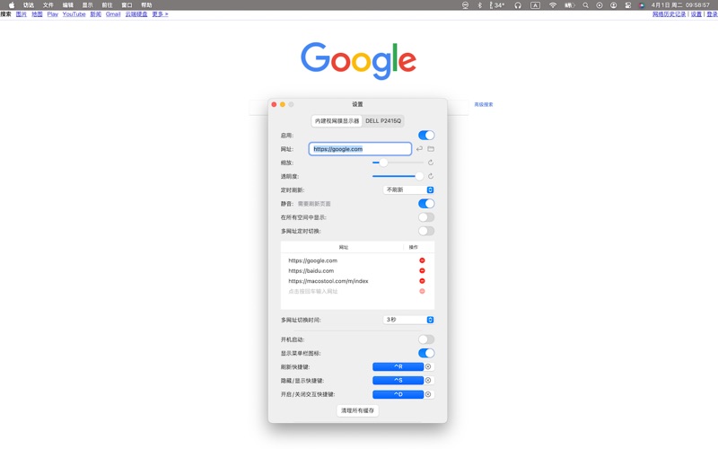Open Control Center icon

[x=628, y=5]
